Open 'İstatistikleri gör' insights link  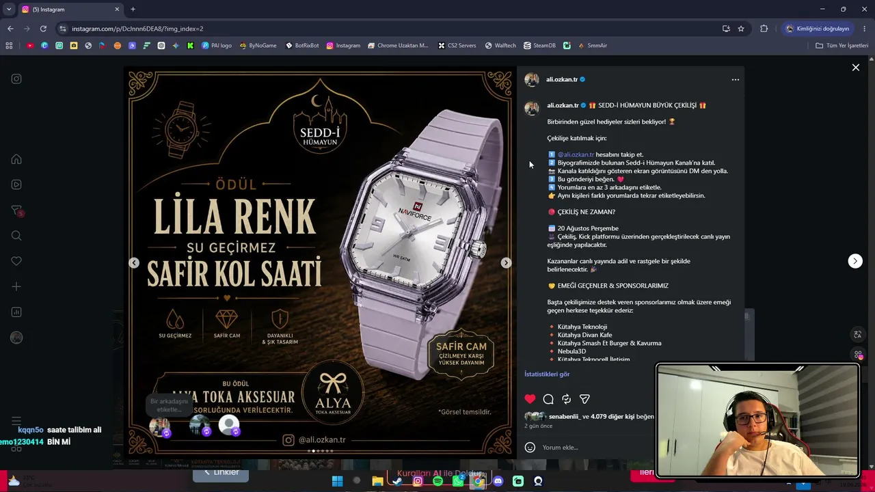[547, 374]
